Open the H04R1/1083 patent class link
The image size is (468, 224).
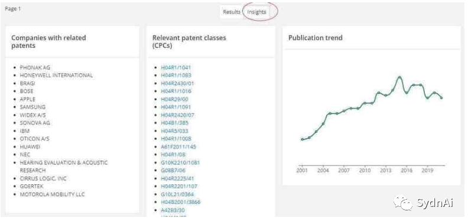[x=176, y=75]
